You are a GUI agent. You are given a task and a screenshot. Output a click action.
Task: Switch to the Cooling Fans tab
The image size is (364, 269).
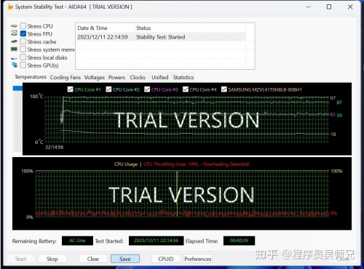(x=66, y=77)
